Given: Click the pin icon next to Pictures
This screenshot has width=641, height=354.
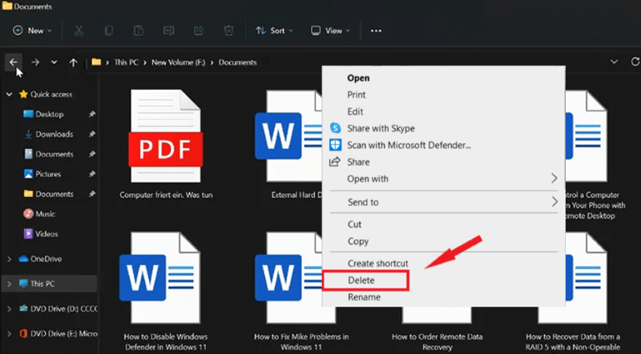Looking at the screenshot, I should pos(92,174).
